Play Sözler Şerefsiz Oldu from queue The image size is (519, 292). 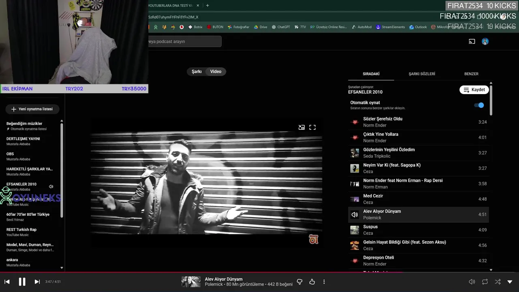click(418, 122)
